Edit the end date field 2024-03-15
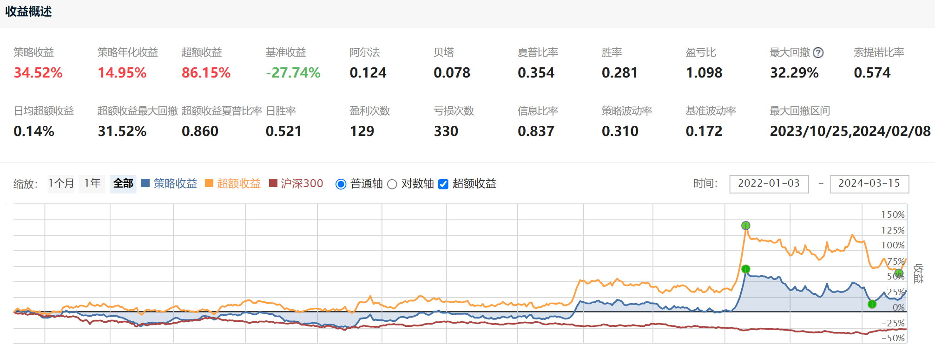 point(869,184)
